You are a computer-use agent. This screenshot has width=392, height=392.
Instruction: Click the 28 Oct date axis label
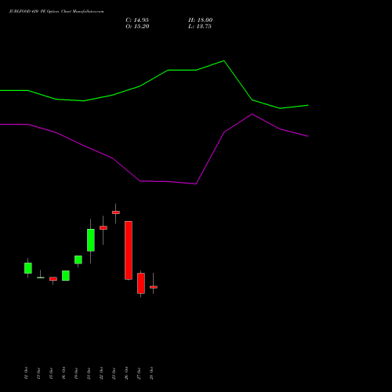point(151,373)
